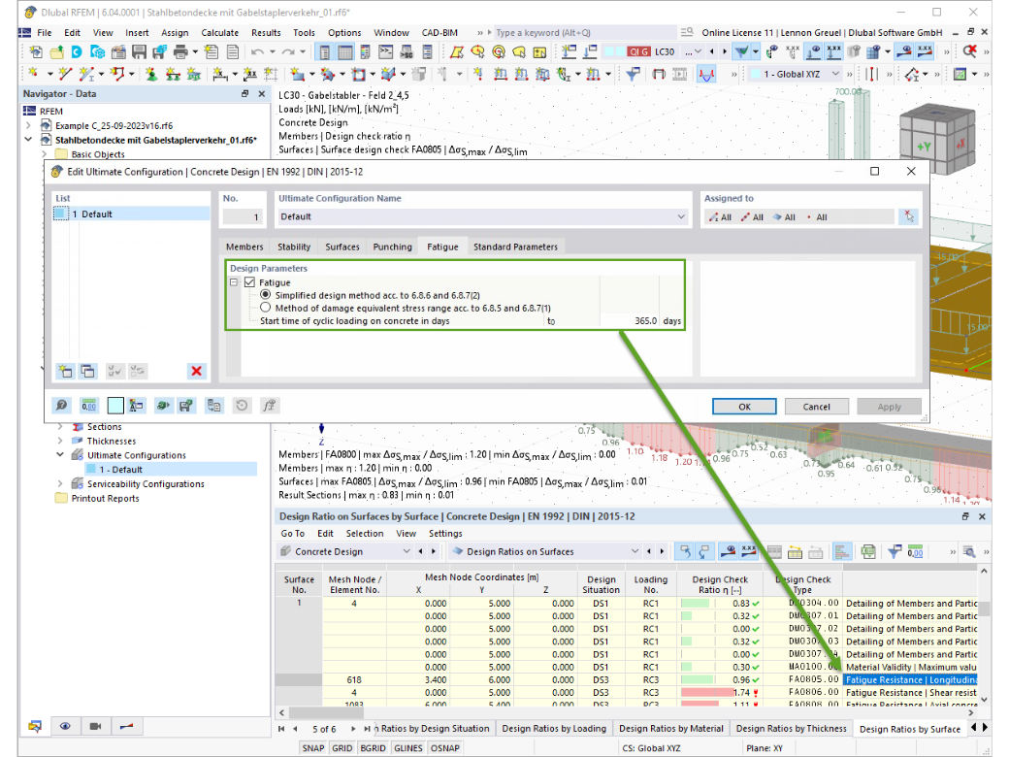
Task: Collapse the Fatigue design parameters tree node
Action: (234, 282)
